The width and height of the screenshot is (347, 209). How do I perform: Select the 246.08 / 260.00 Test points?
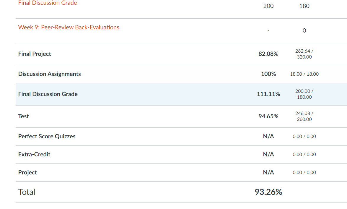click(x=304, y=116)
